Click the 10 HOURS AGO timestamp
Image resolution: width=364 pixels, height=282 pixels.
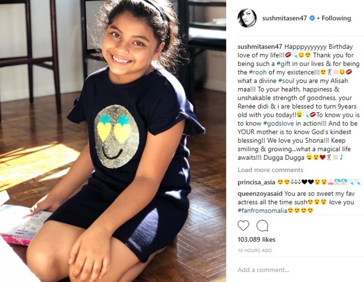[255, 251]
